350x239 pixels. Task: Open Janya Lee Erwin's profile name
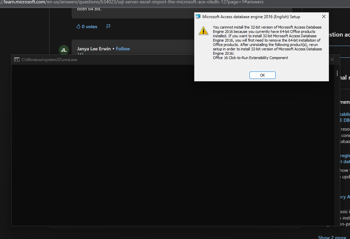click(x=94, y=49)
